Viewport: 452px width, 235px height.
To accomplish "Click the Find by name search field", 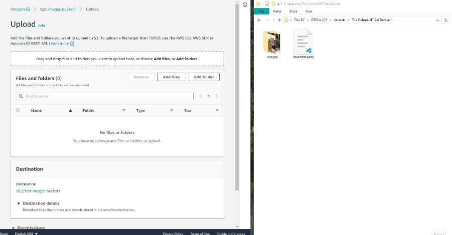I will point(104,96).
